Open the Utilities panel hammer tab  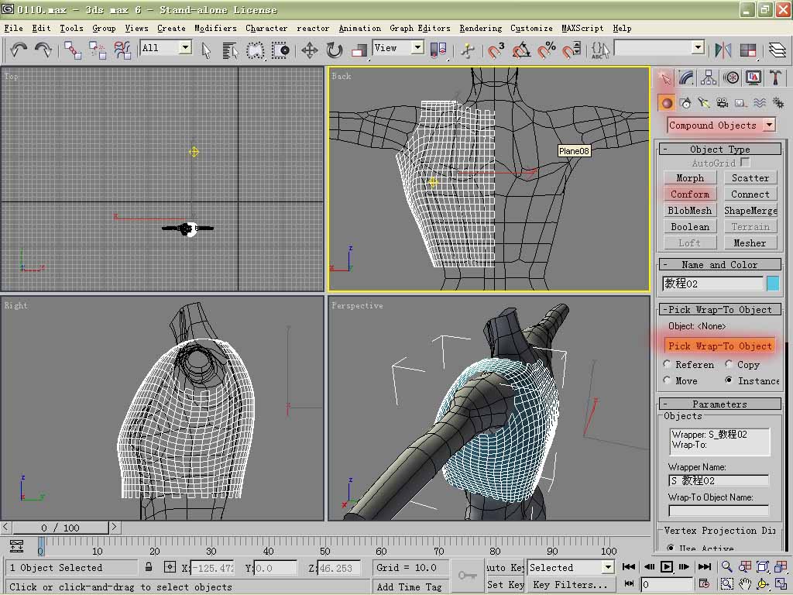[775, 77]
